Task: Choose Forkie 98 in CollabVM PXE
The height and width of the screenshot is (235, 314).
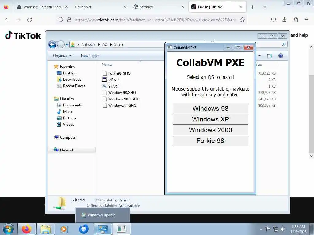Action: click(210, 141)
